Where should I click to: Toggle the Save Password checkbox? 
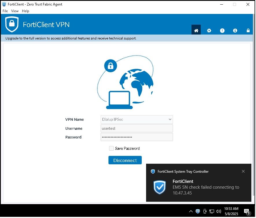coord(112,149)
